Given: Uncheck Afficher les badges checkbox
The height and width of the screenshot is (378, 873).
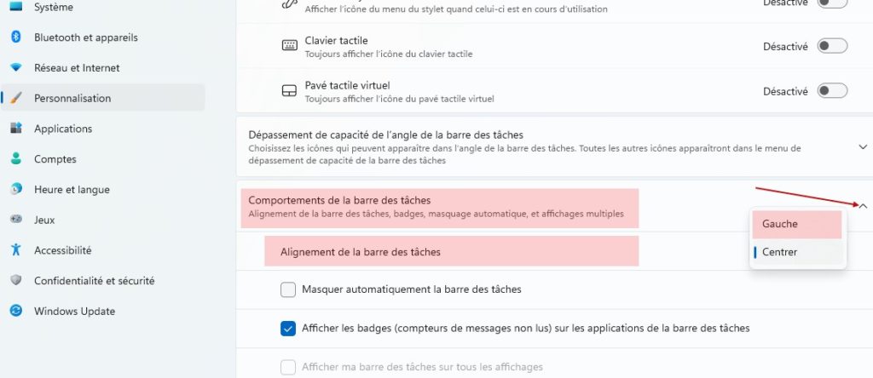Looking at the screenshot, I should pos(288,329).
